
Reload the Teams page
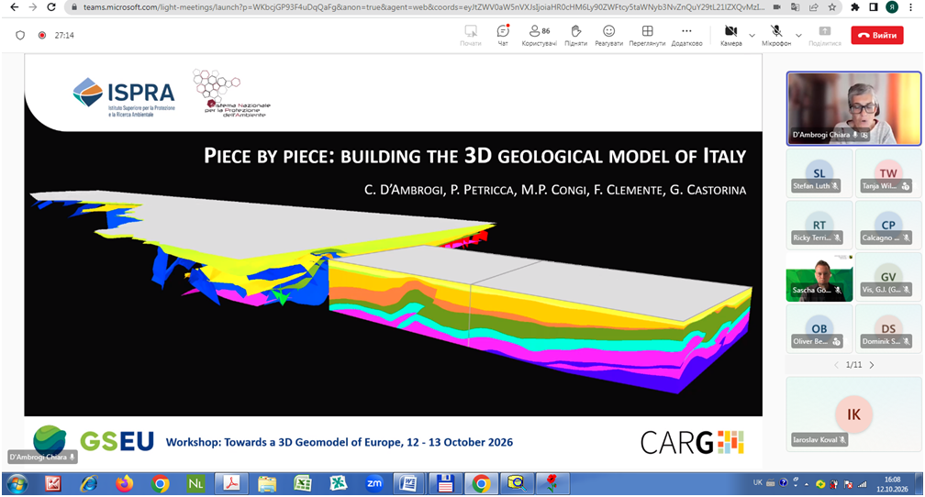tap(52, 7)
